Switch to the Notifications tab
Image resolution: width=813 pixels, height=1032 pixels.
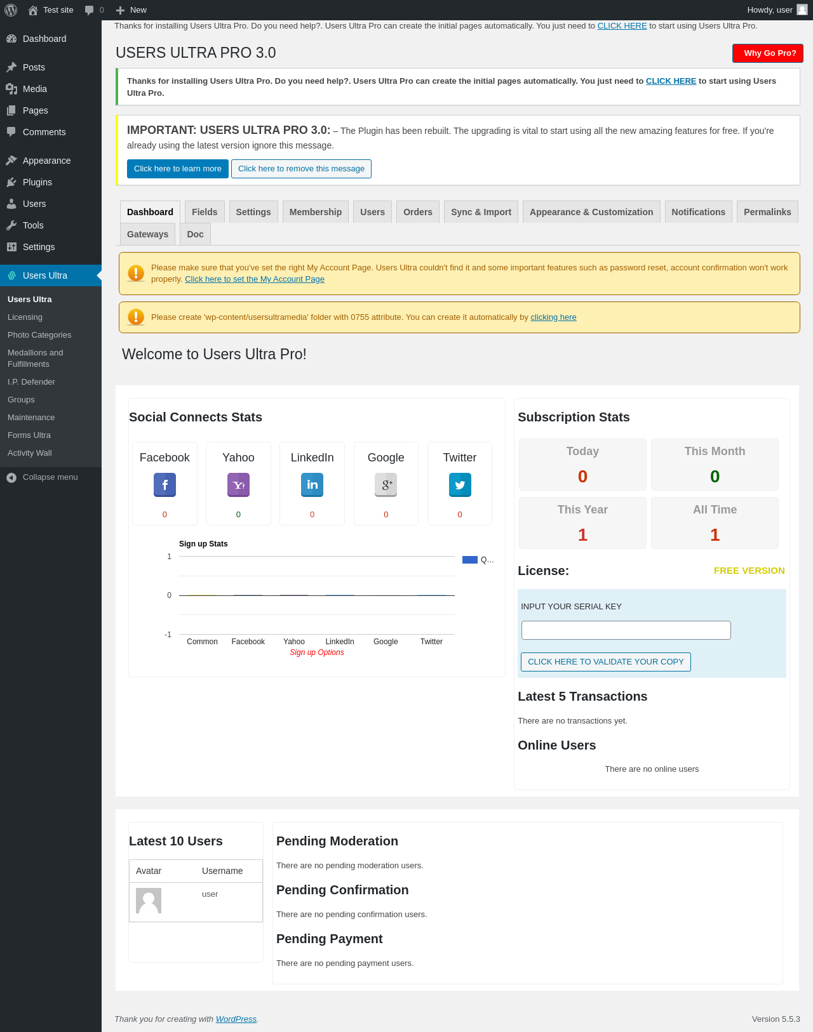click(699, 212)
